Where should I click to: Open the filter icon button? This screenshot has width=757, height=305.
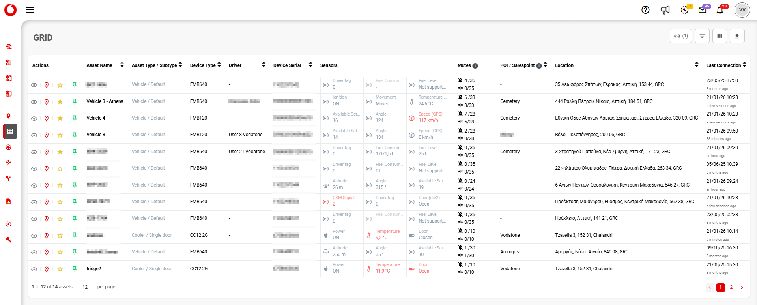pos(702,36)
